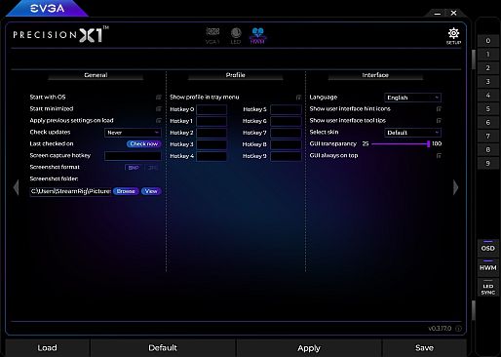The image size is (501, 357).
Task: Click the Hotkey 8 input field
Action: (286, 144)
